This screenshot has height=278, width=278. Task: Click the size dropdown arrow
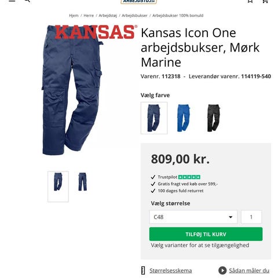click(x=231, y=217)
